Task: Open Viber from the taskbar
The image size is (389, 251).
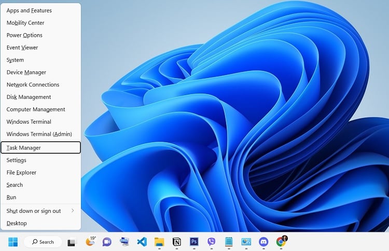Action: [211, 242]
